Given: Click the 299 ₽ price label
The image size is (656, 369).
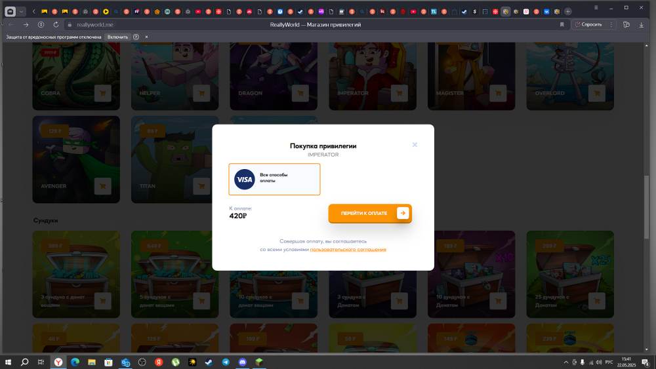Looking at the screenshot, I should point(549,246).
